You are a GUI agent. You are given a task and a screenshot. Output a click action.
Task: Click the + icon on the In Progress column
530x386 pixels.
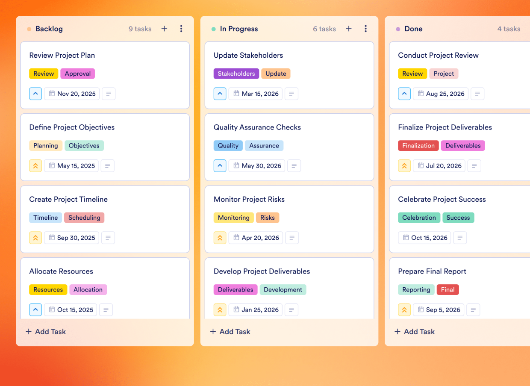coord(349,29)
